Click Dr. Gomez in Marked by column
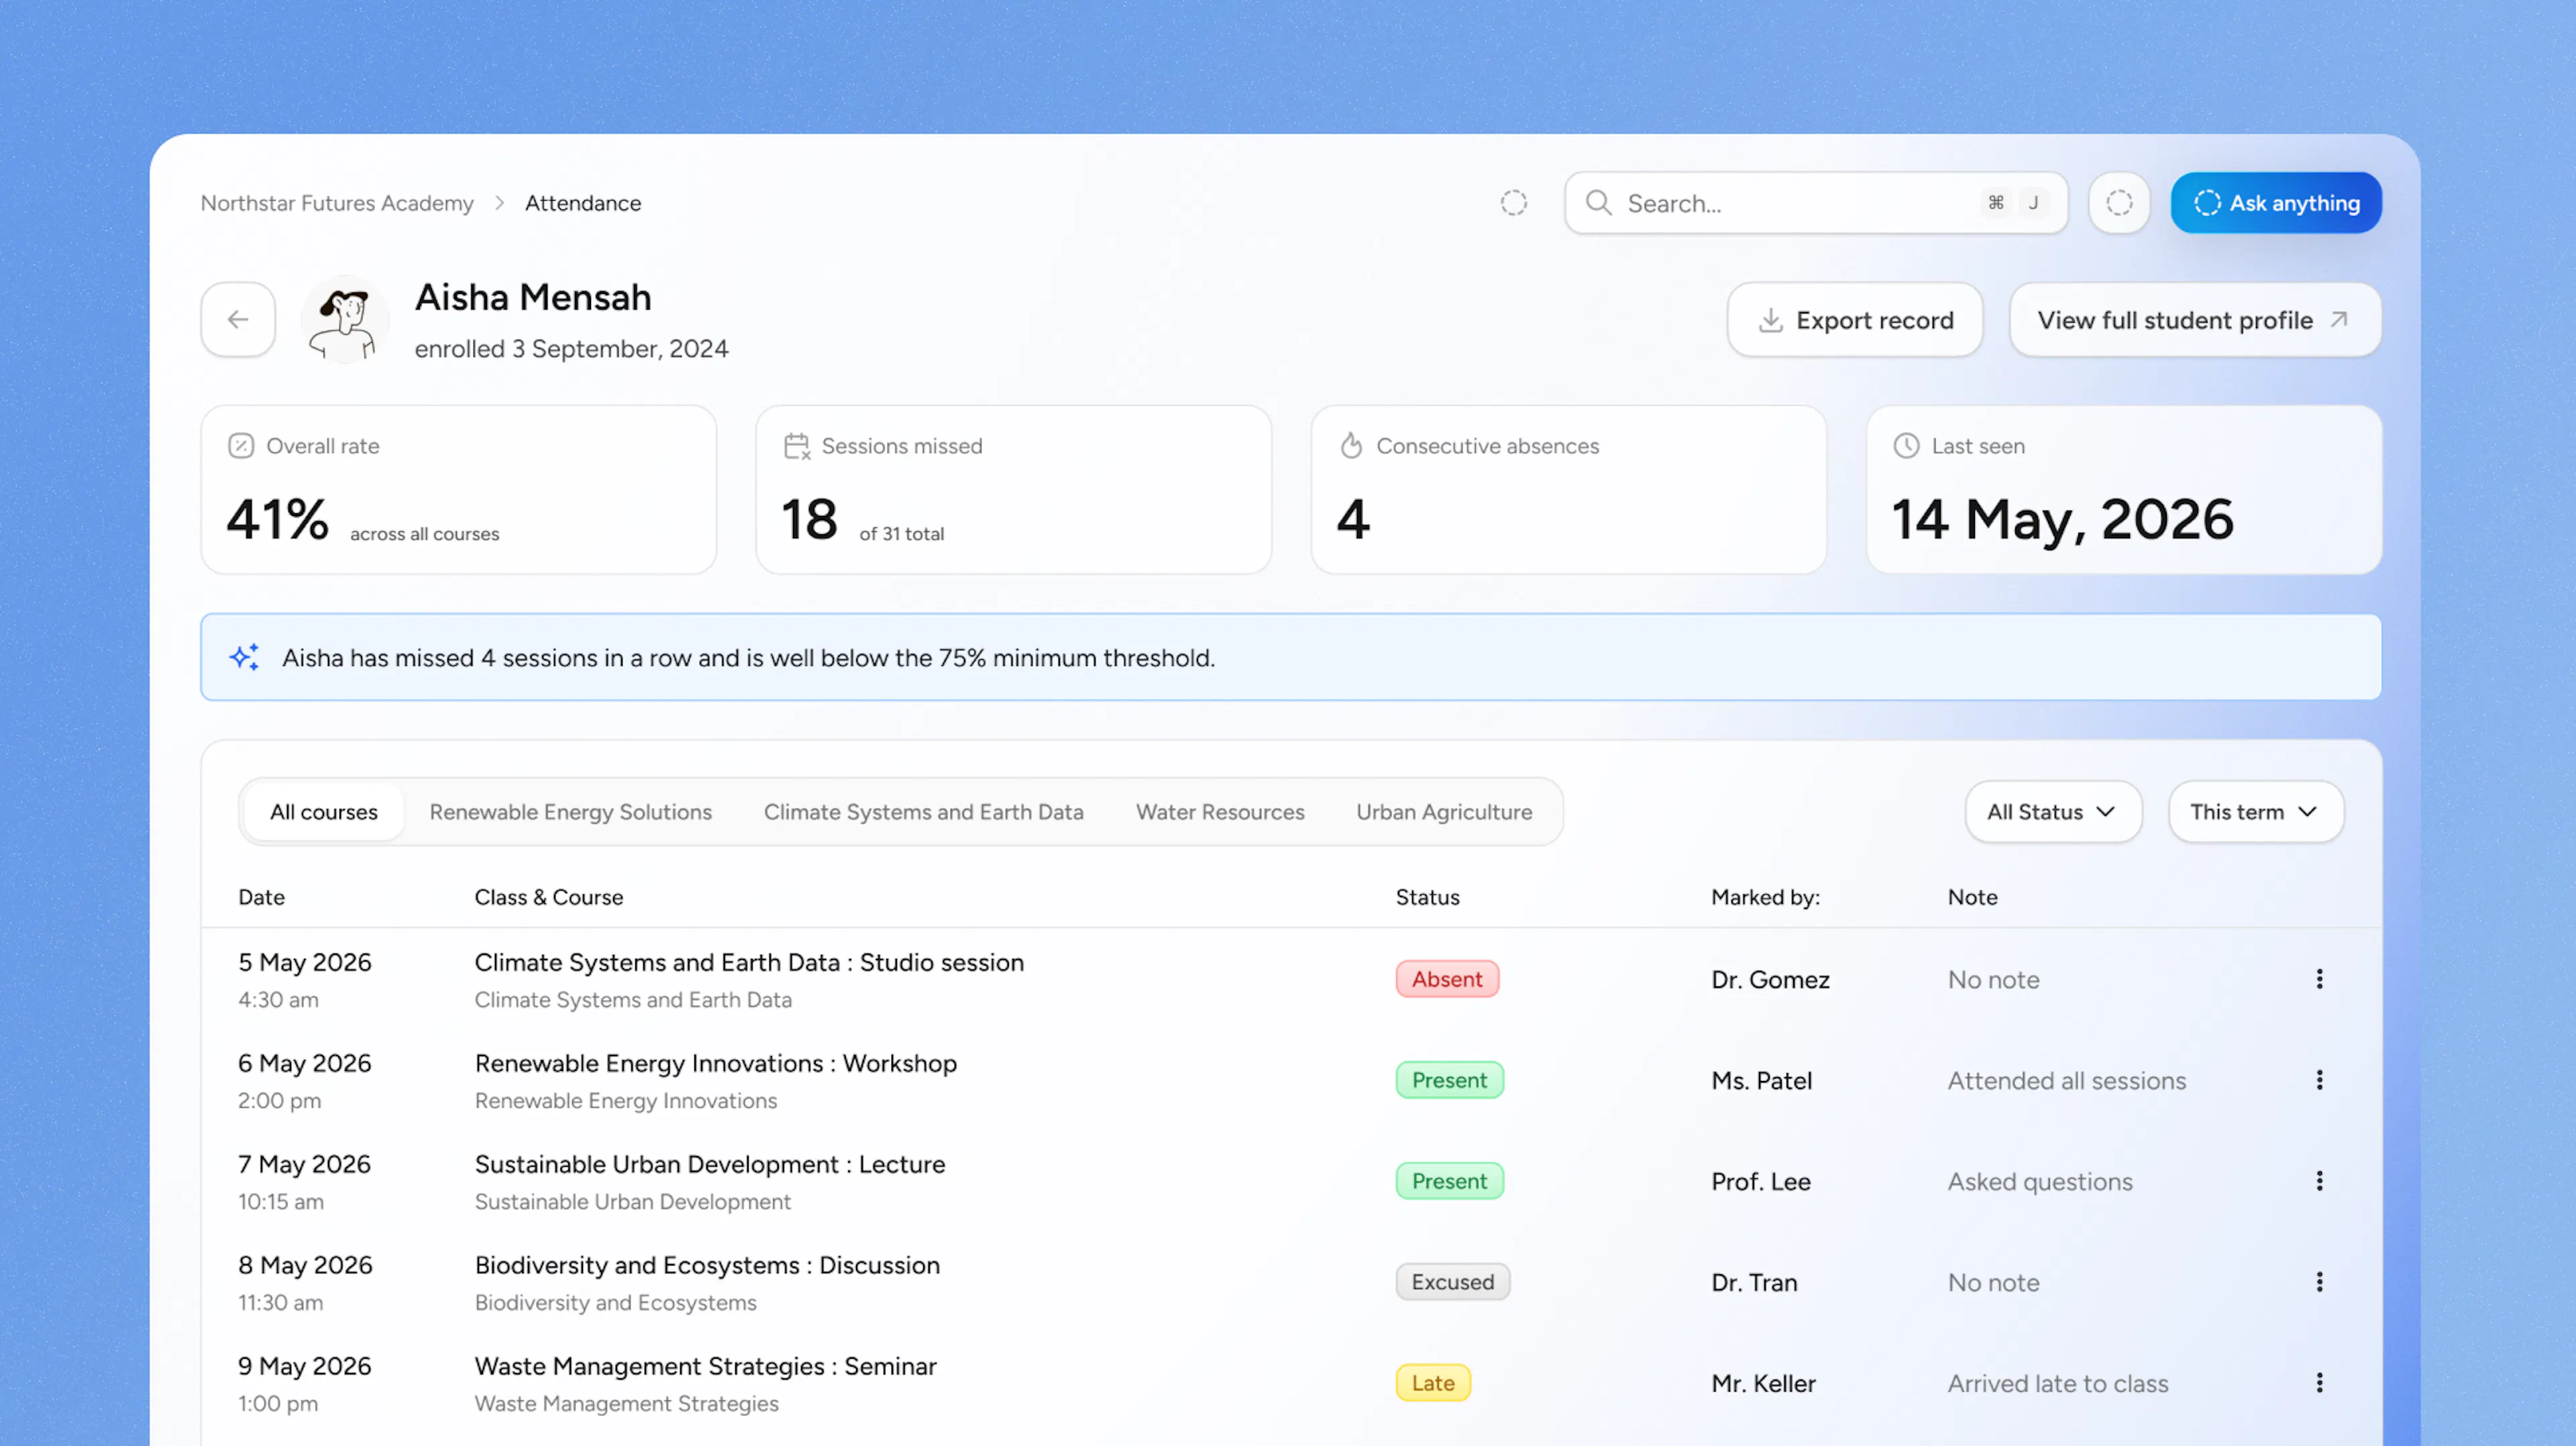This screenshot has width=2576, height=1446. pos(1770,980)
